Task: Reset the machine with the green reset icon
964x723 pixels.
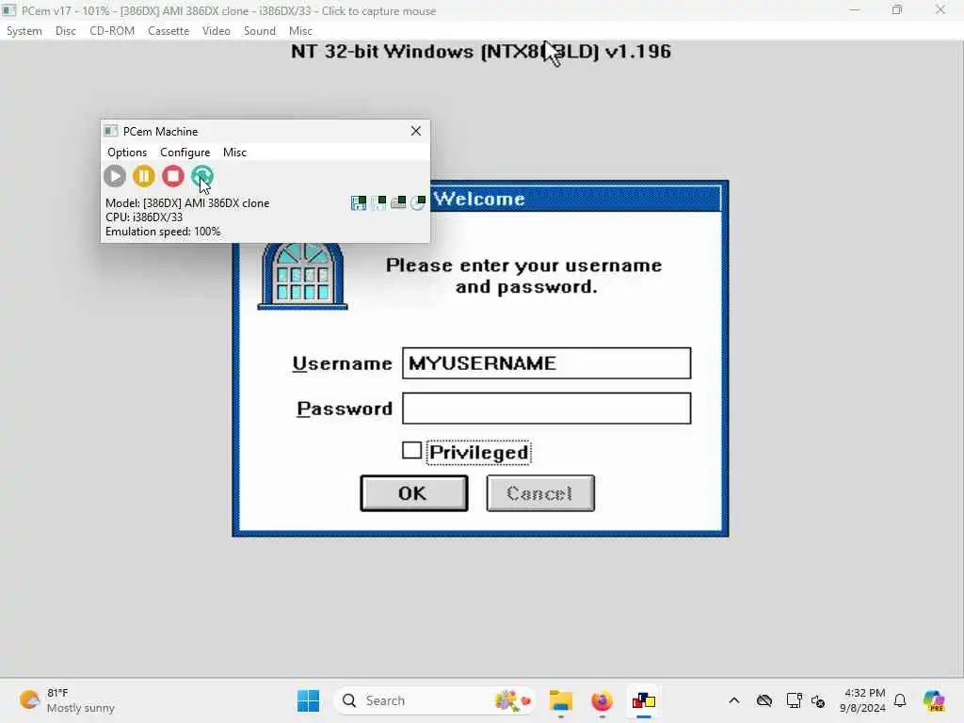Action: [x=202, y=176]
